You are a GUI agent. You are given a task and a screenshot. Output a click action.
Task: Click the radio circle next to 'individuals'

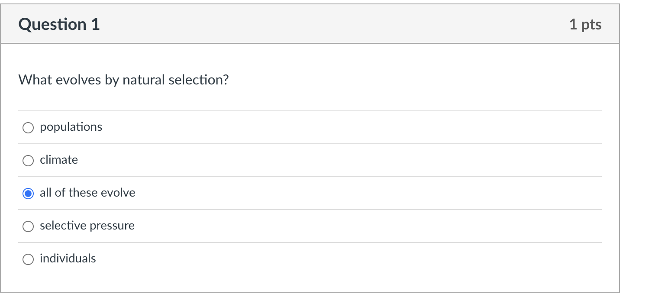[x=28, y=259]
